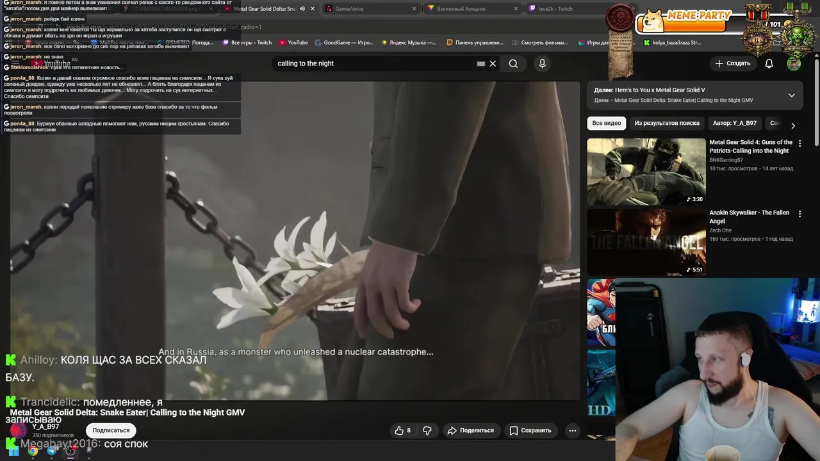Open Все игры - Twitch bookmark
The width and height of the screenshot is (820, 461).
247,43
